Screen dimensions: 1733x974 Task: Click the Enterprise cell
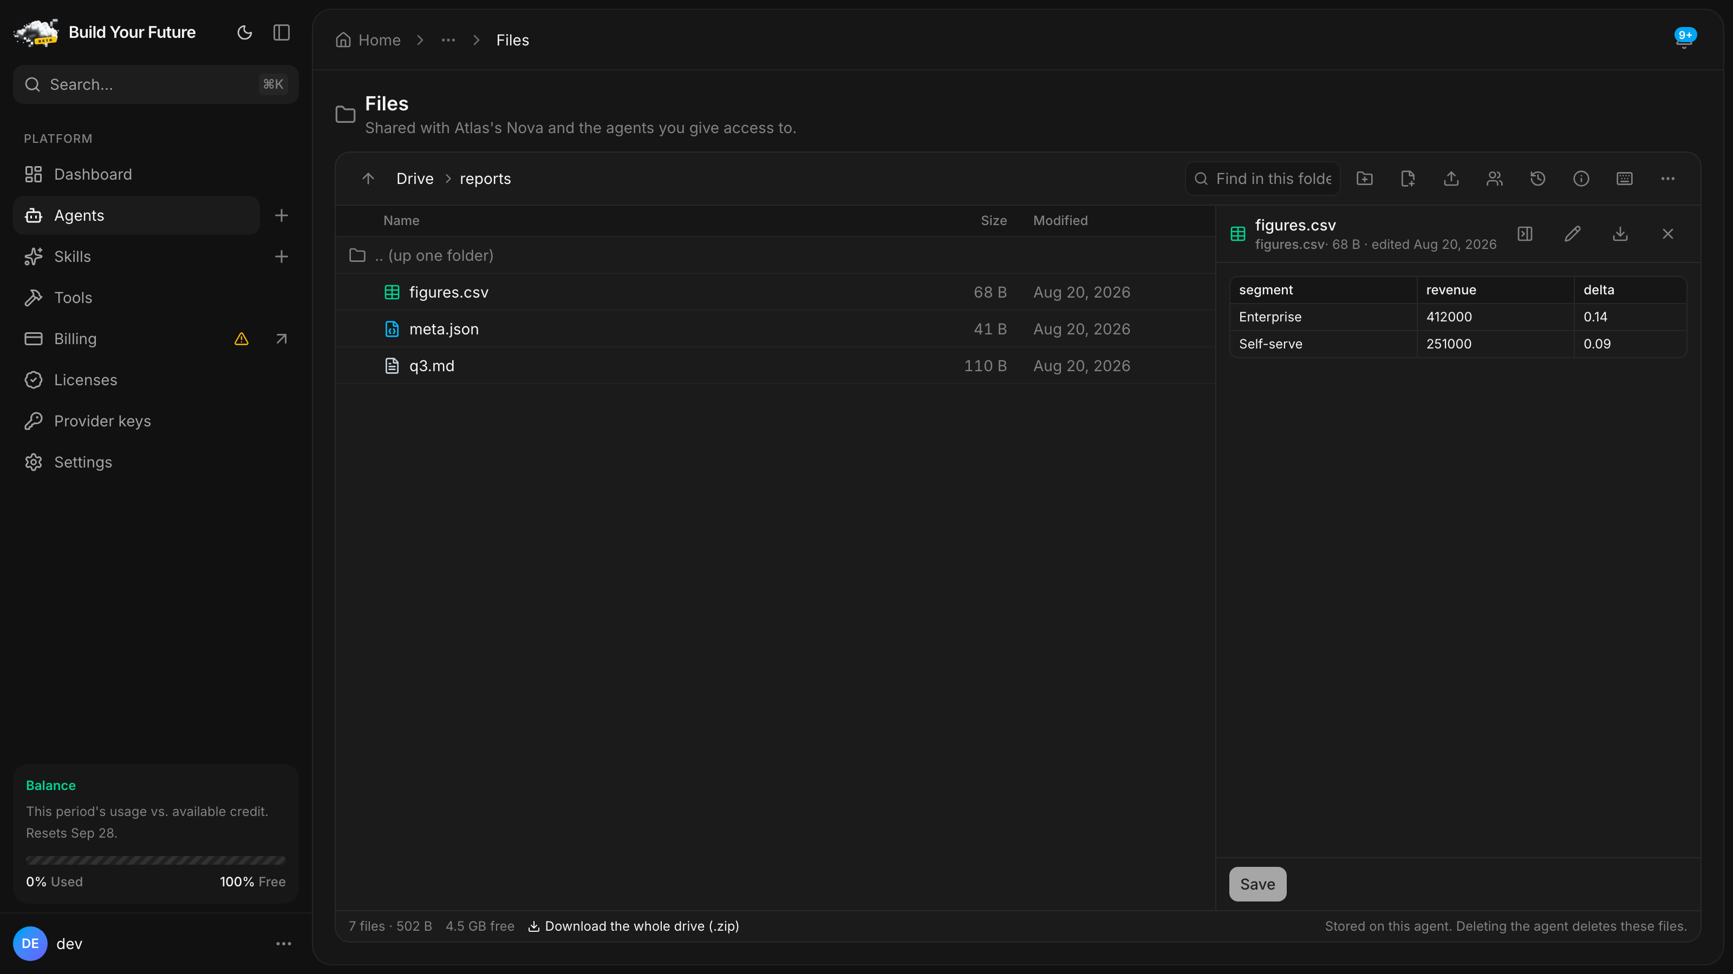[1323, 317]
